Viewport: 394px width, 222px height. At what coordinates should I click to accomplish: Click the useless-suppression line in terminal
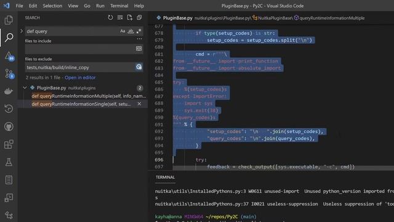[x=275, y=204]
